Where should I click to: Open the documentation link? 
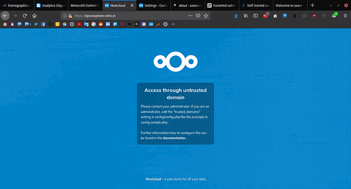(x=174, y=138)
